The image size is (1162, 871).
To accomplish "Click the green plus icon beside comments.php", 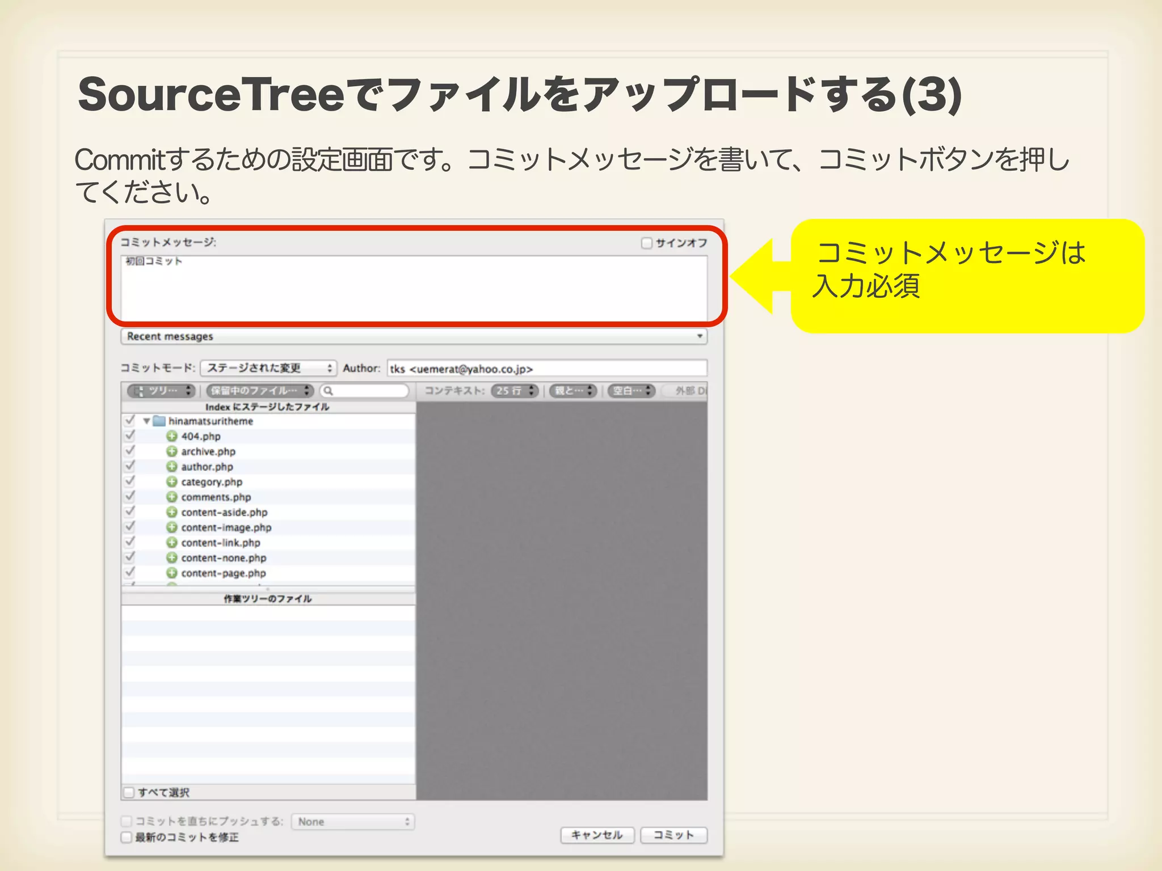I will click(x=172, y=497).
